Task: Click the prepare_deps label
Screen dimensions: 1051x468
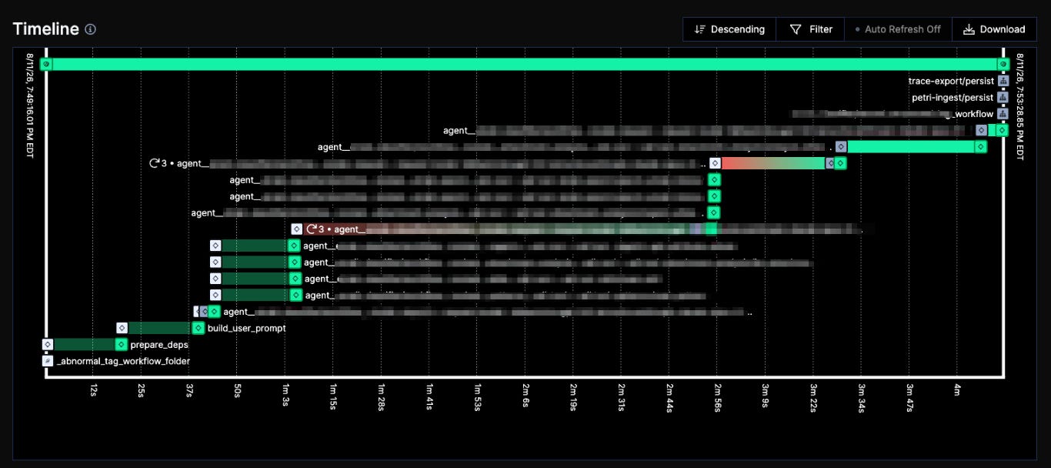Action: click(x=159, y=345)
